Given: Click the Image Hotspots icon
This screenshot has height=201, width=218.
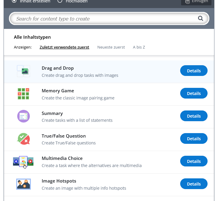Looking at the screenshot, I should pos(23,184).
